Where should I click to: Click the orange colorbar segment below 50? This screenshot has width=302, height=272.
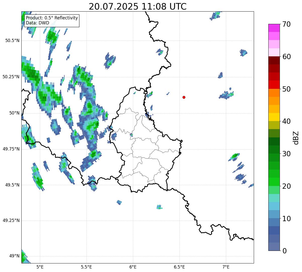pyautogui.click(x=274, y=93)
